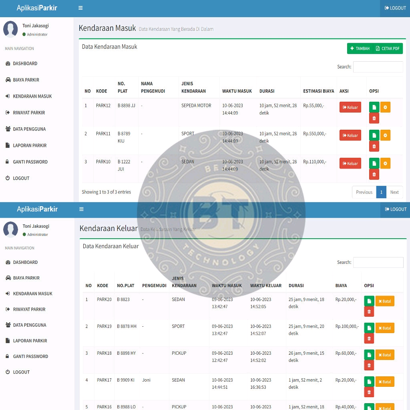This screenshot has width=410, height=410.
Task: Click red trash icon for PARK17 row
Action: click(x=369, y=392)
